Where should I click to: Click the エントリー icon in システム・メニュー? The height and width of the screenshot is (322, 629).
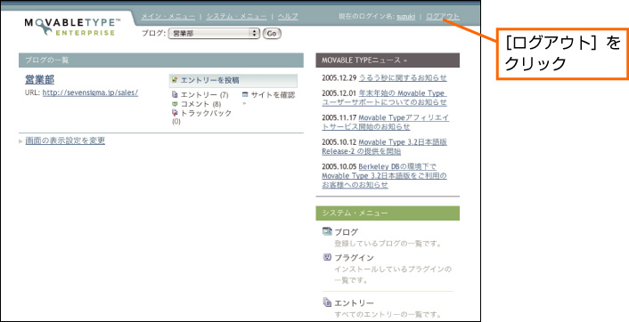pyautogui.click(x=327, y=302)
